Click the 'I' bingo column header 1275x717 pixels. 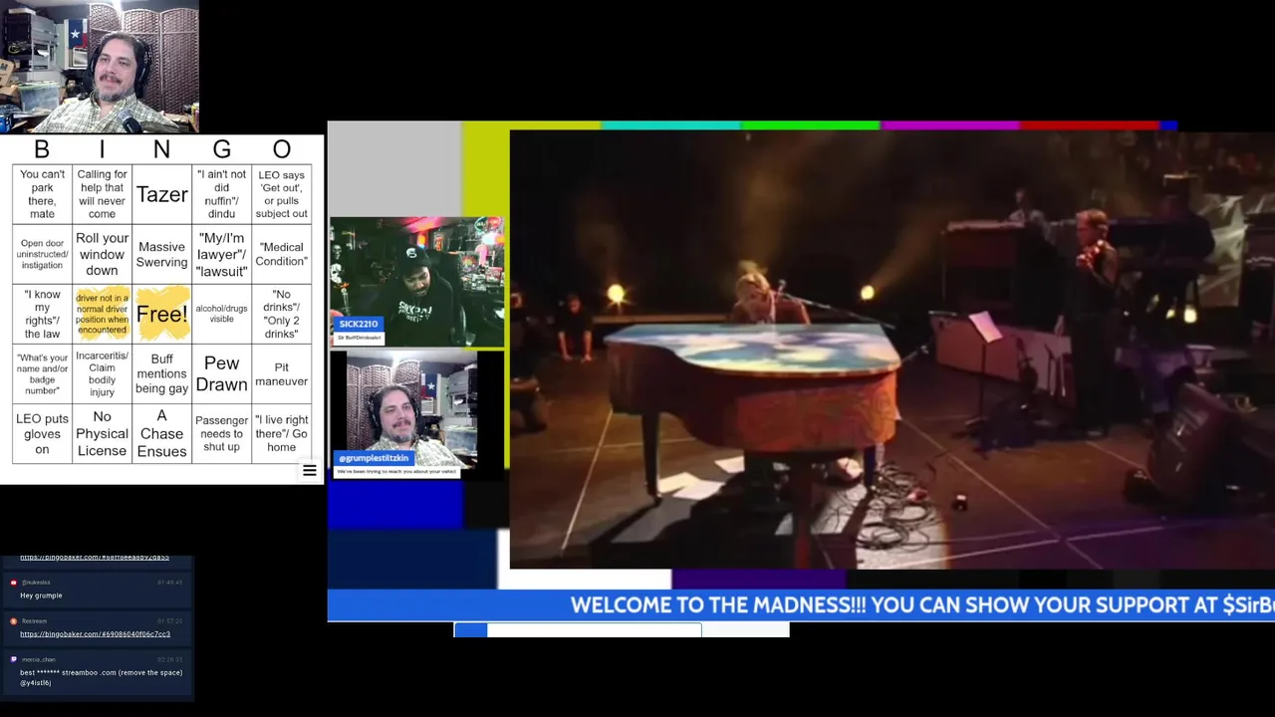pos(102,149)
